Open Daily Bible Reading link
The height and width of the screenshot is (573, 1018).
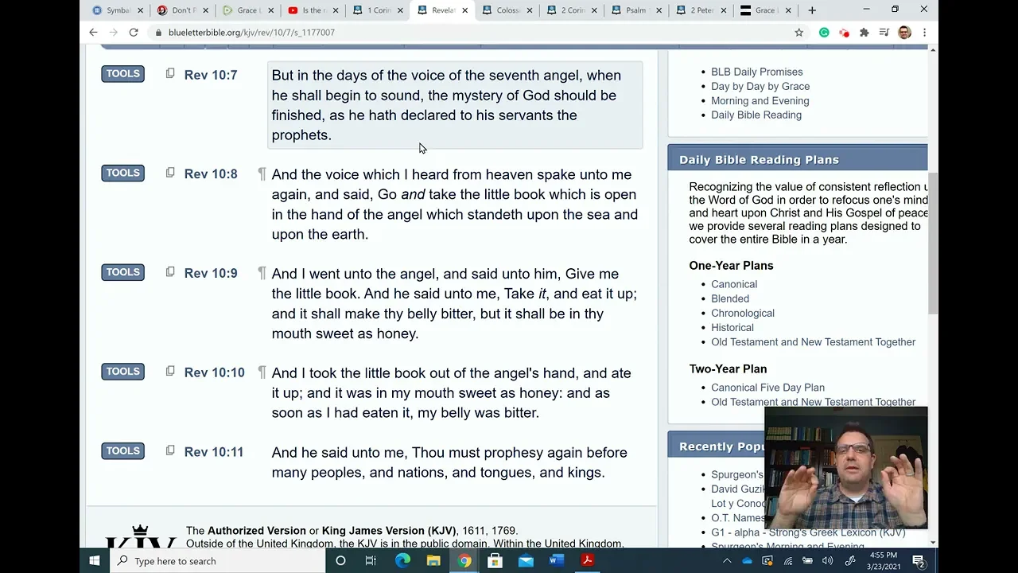[756, 115]
